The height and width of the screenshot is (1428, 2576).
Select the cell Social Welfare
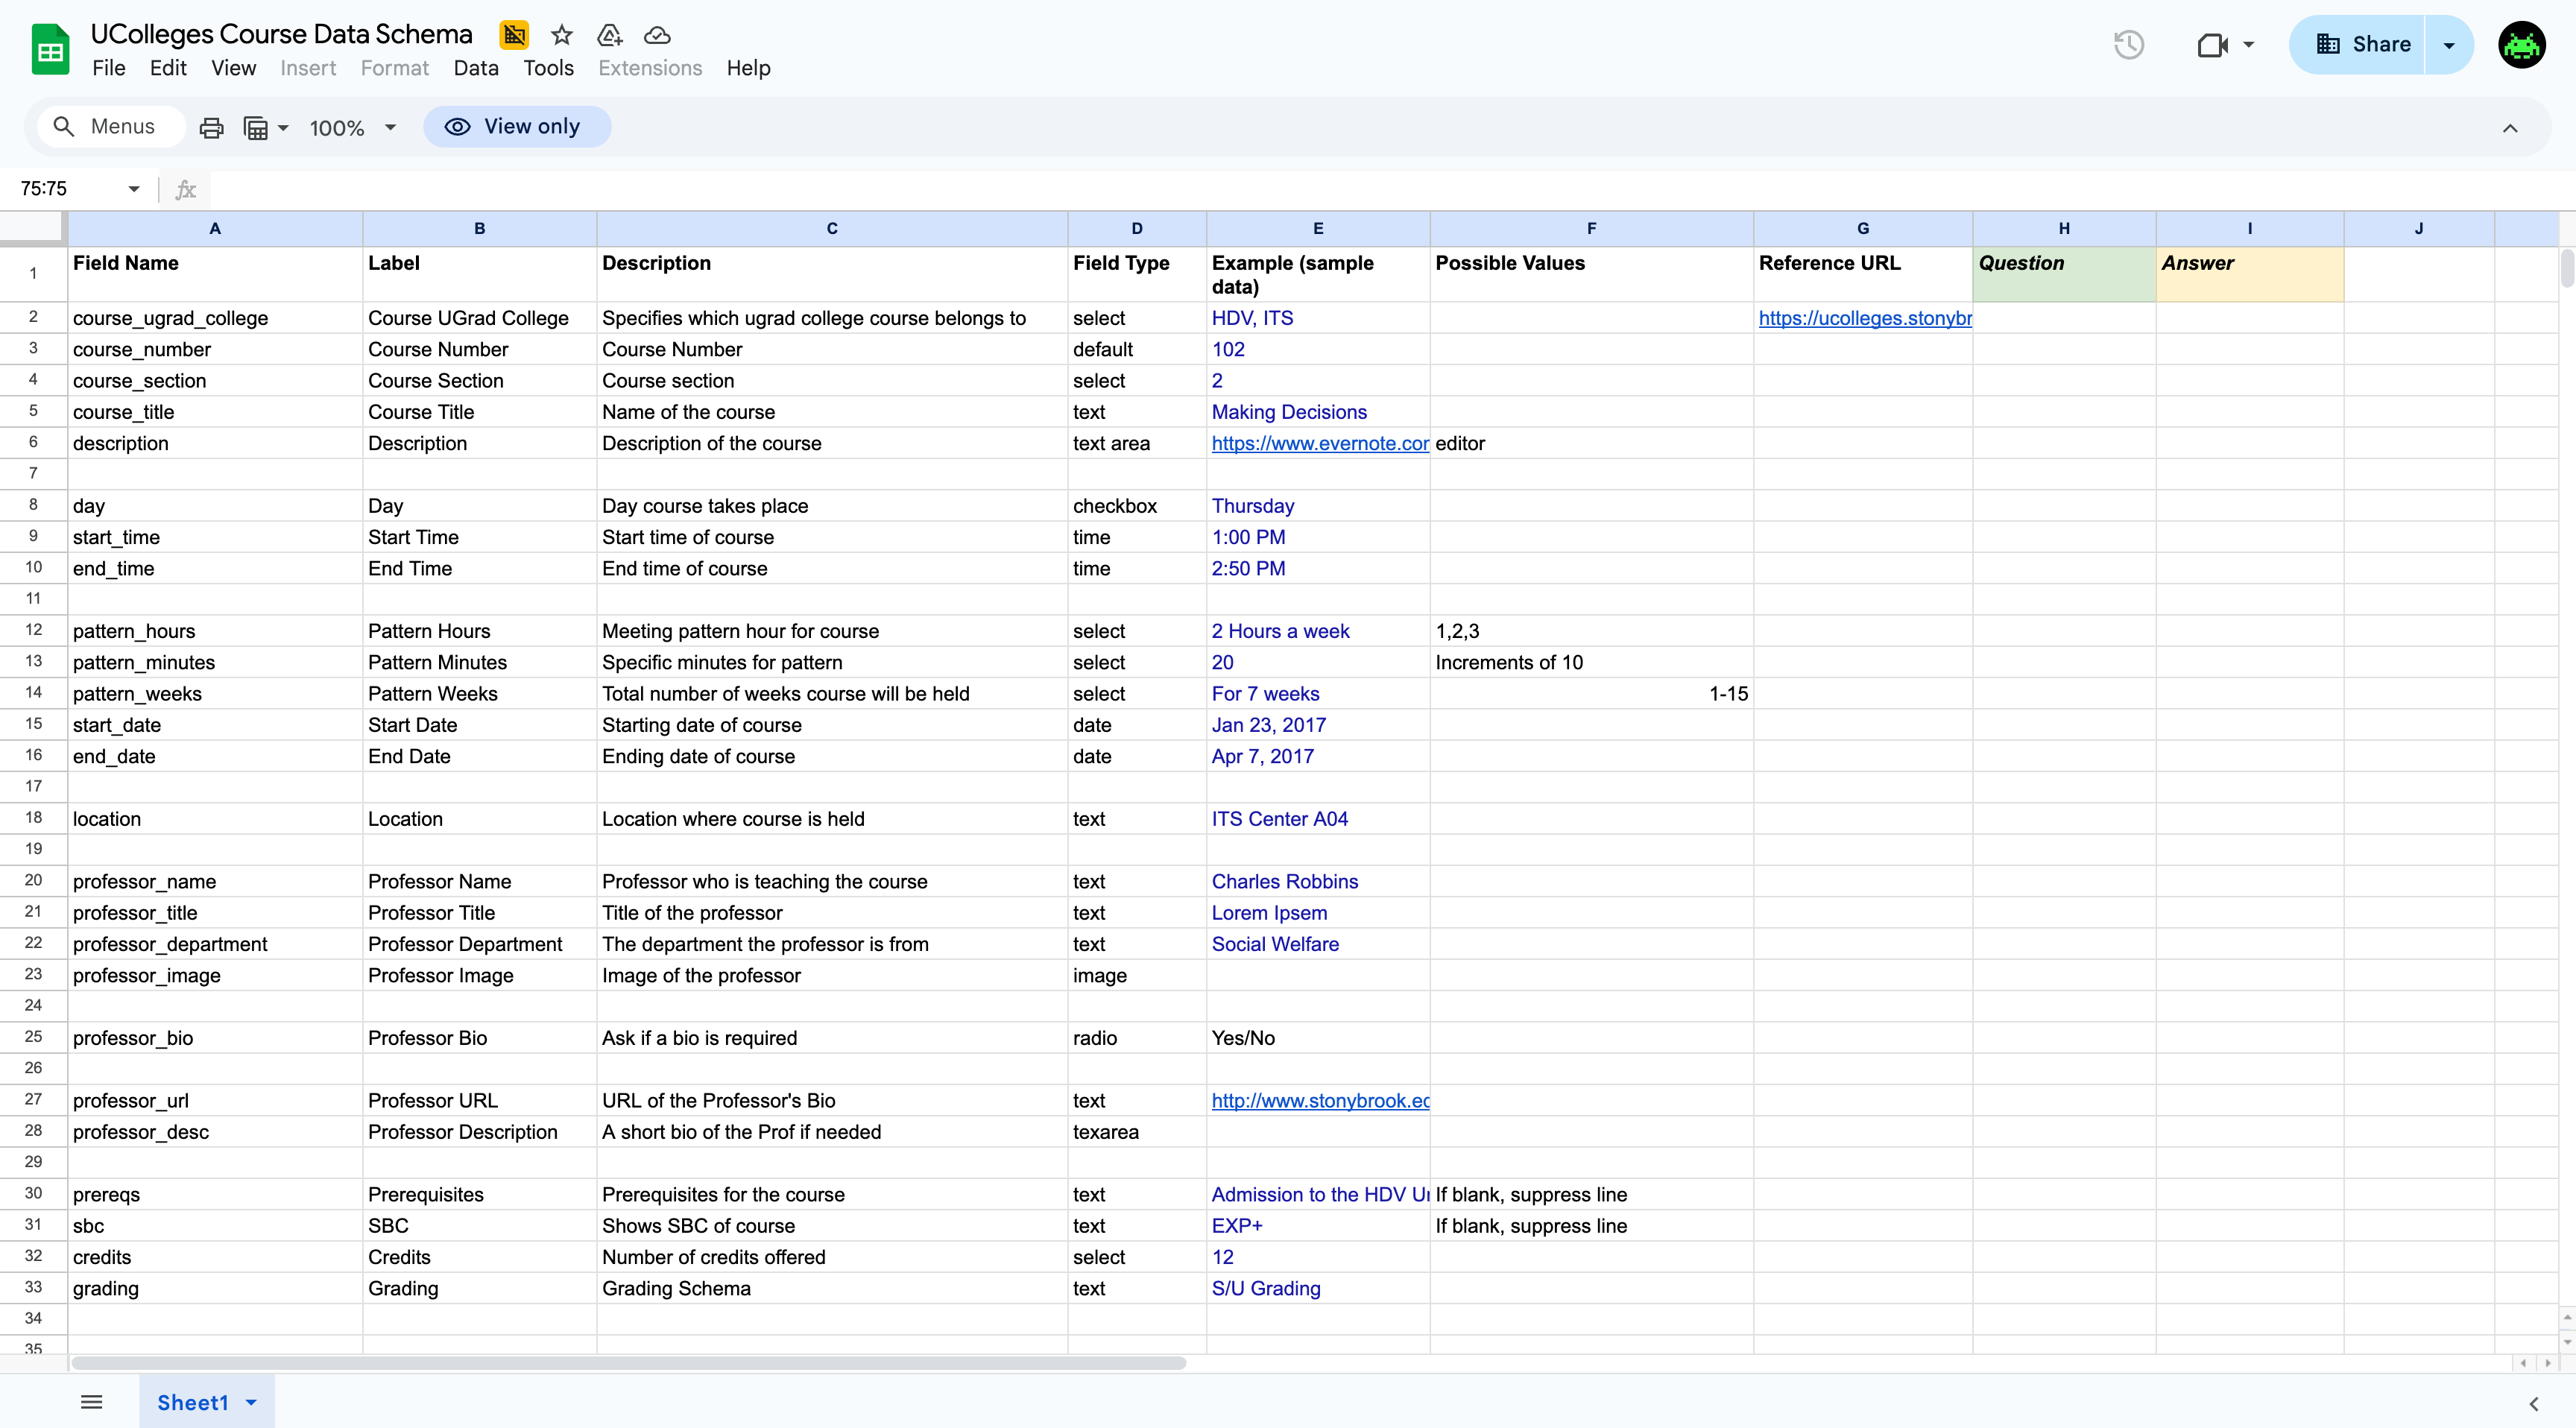pos(1318,944)
